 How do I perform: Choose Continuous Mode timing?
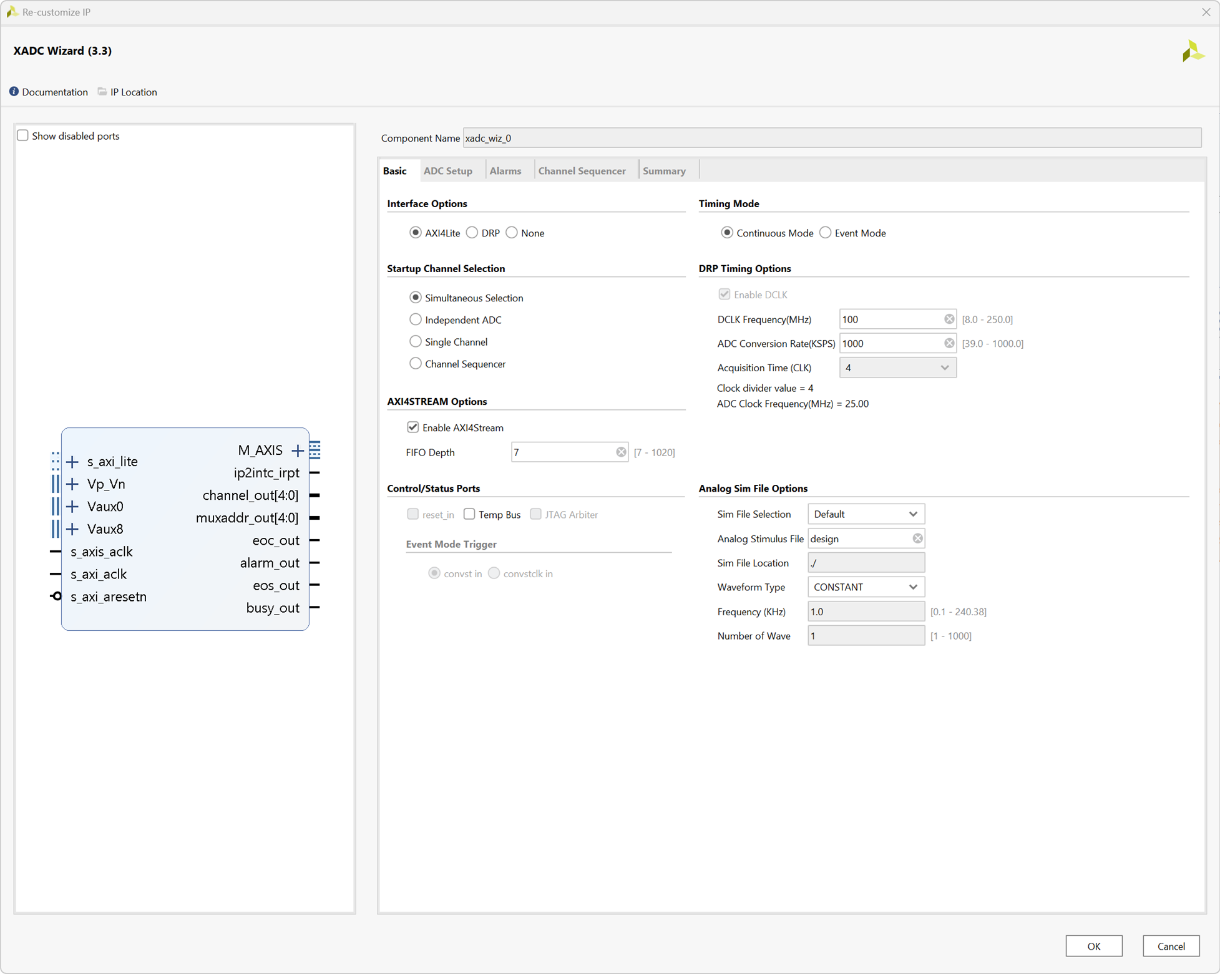tap(727, 233)
